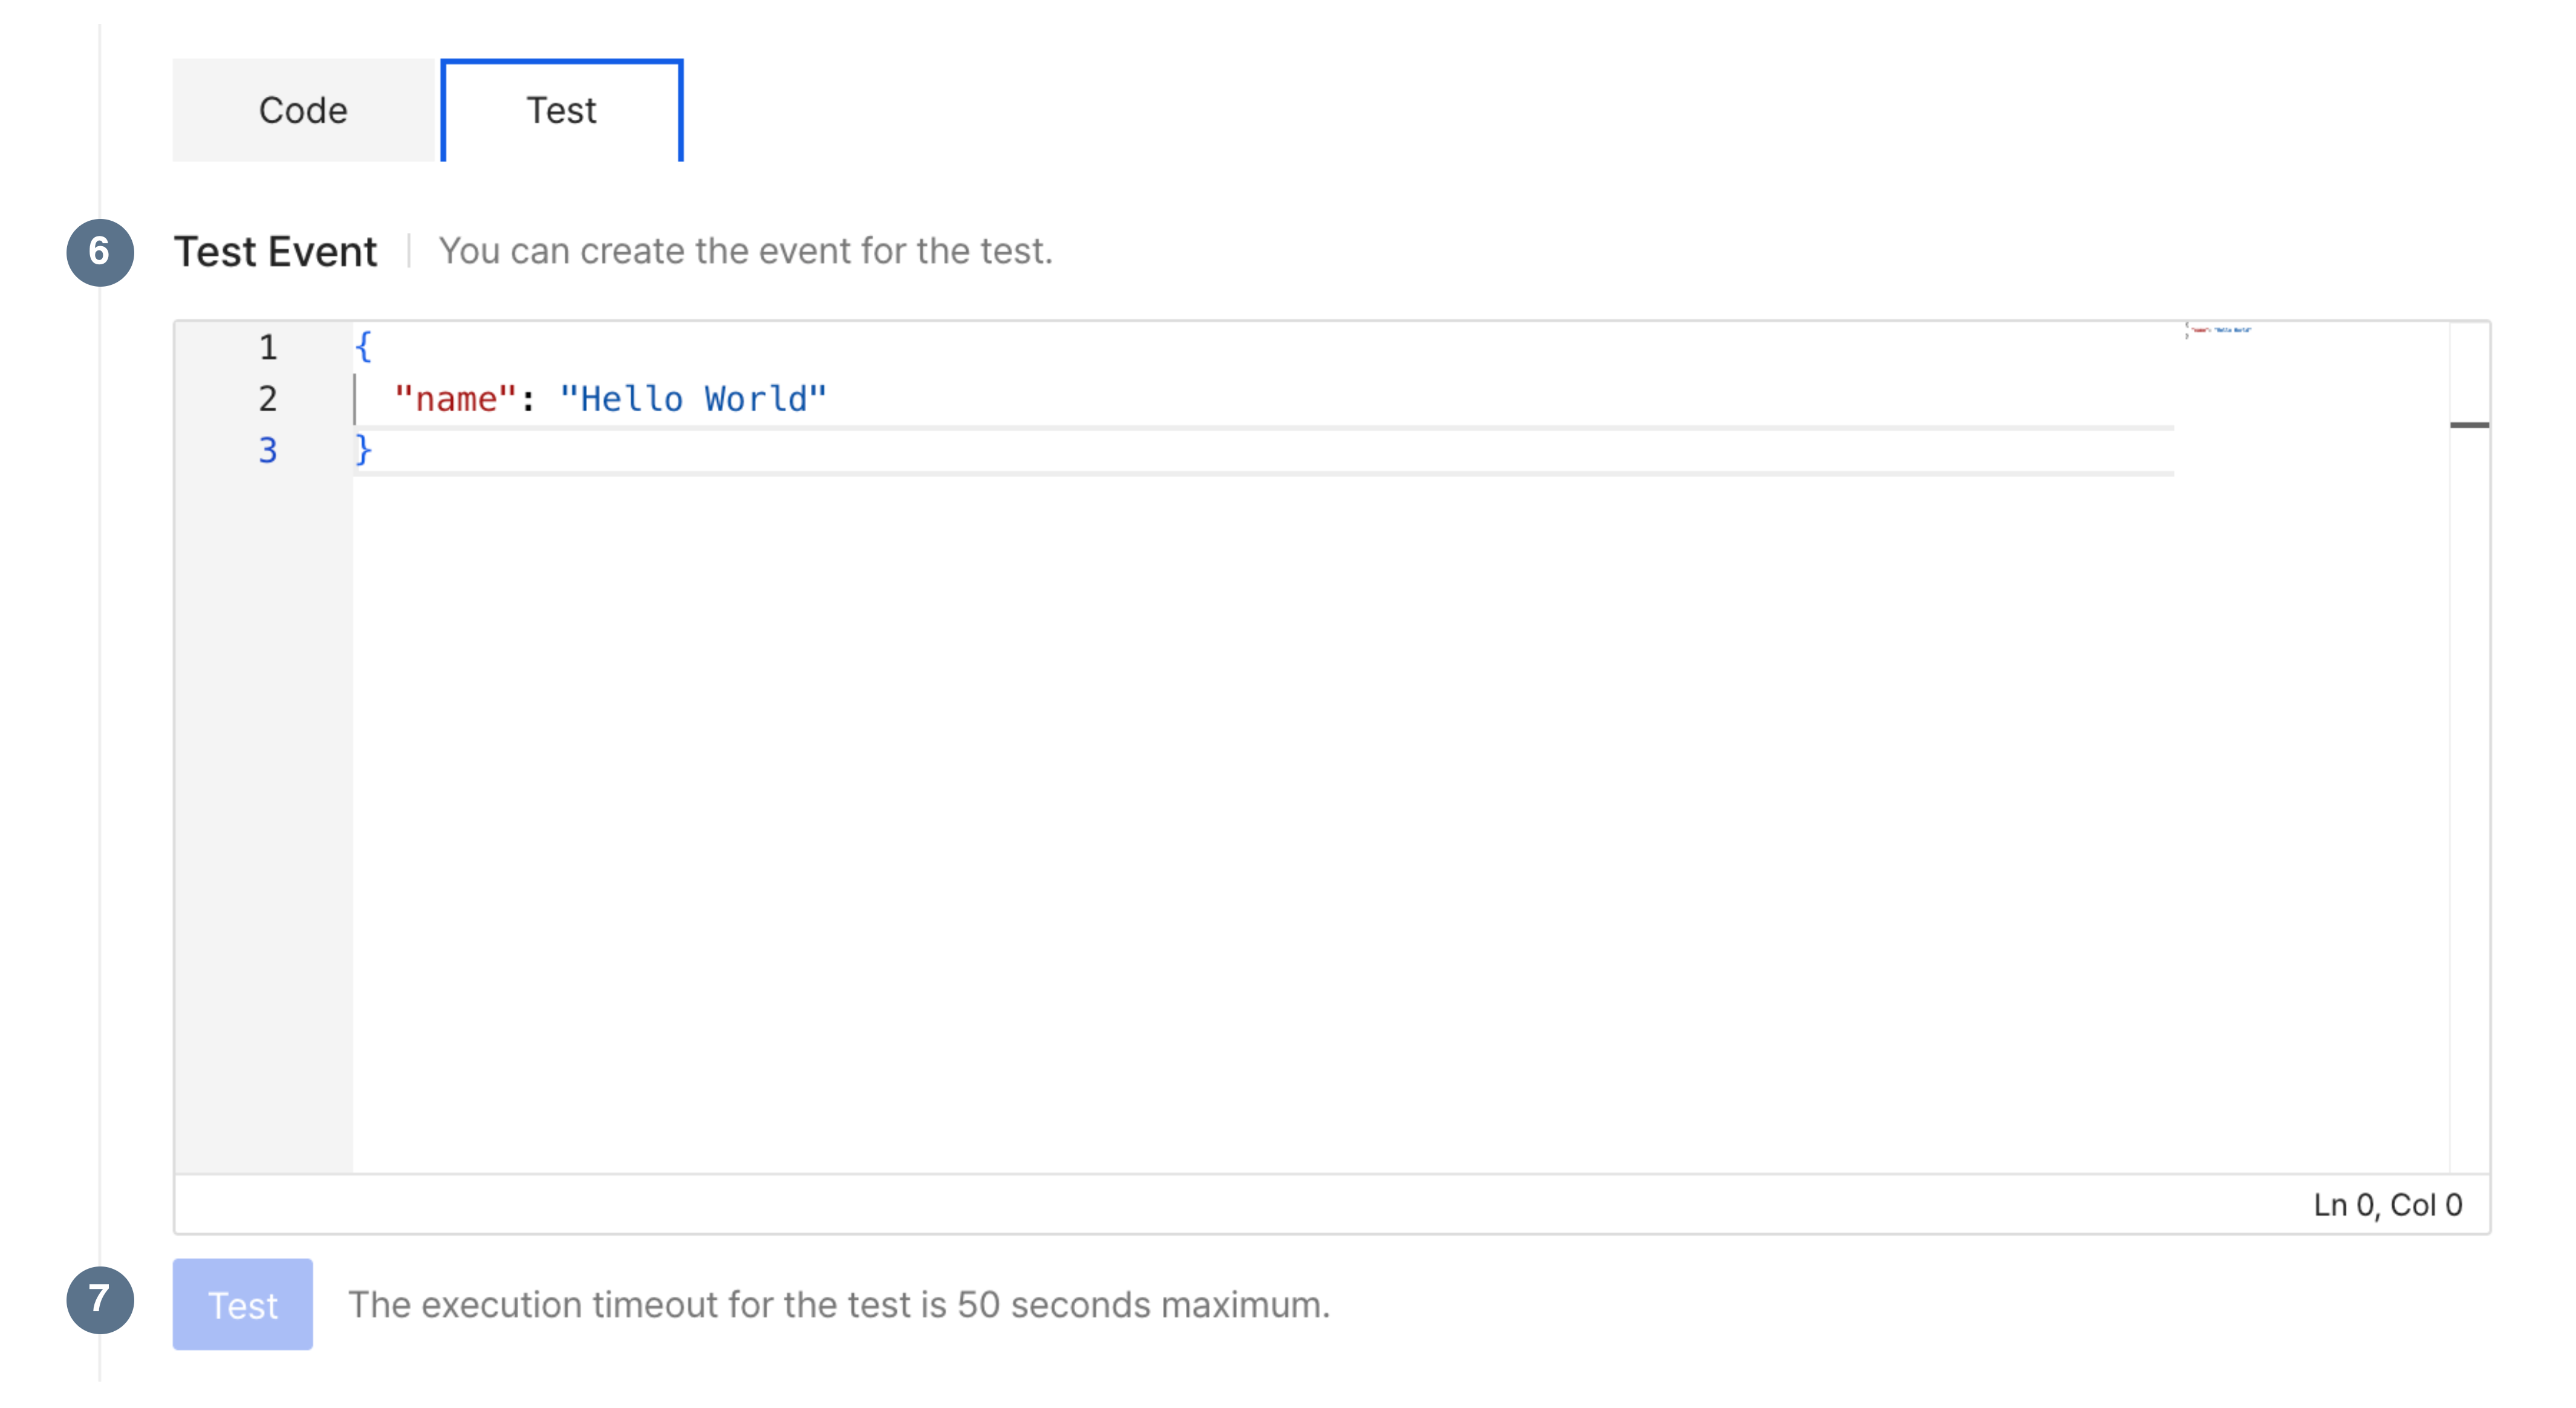Click step 6 circle badge
2576x1408 pixels.
click(x=100, y=252)
